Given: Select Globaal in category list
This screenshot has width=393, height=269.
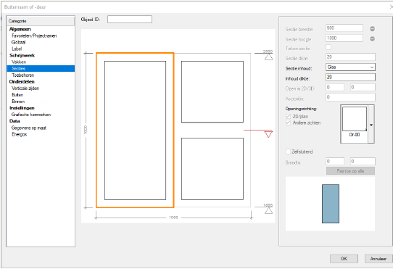Looking at the screenshot, I should tap(18, 42).
